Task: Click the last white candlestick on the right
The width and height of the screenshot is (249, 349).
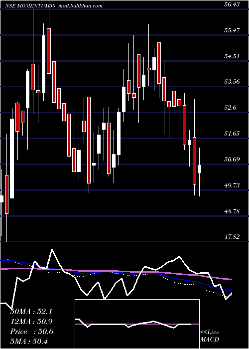Action: [x=199, y=169]
